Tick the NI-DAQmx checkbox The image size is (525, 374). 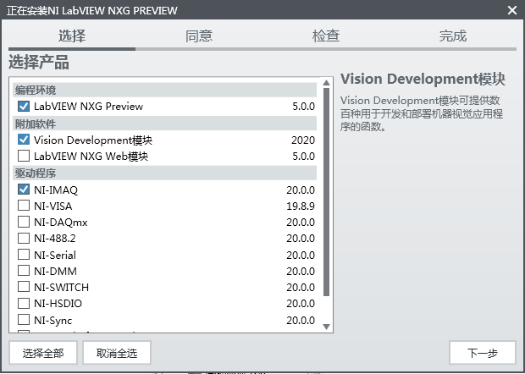coord(24,223)
